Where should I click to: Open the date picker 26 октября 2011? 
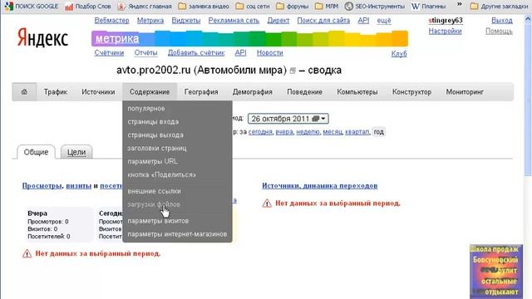pyautogui.click(x=288, y=119)
